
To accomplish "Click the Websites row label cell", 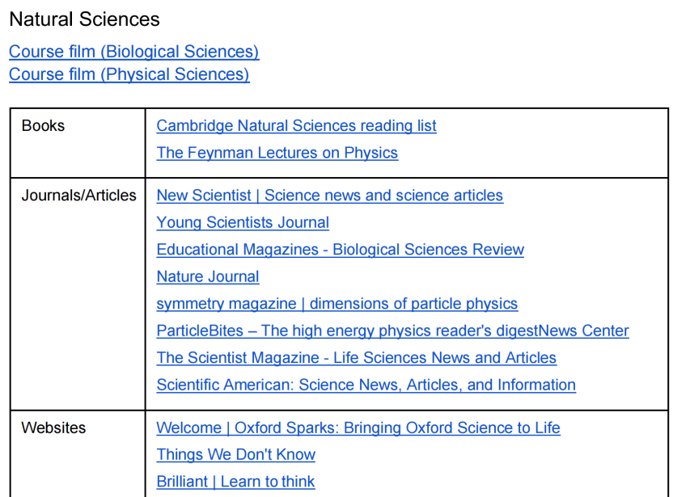I will point(78,453).
